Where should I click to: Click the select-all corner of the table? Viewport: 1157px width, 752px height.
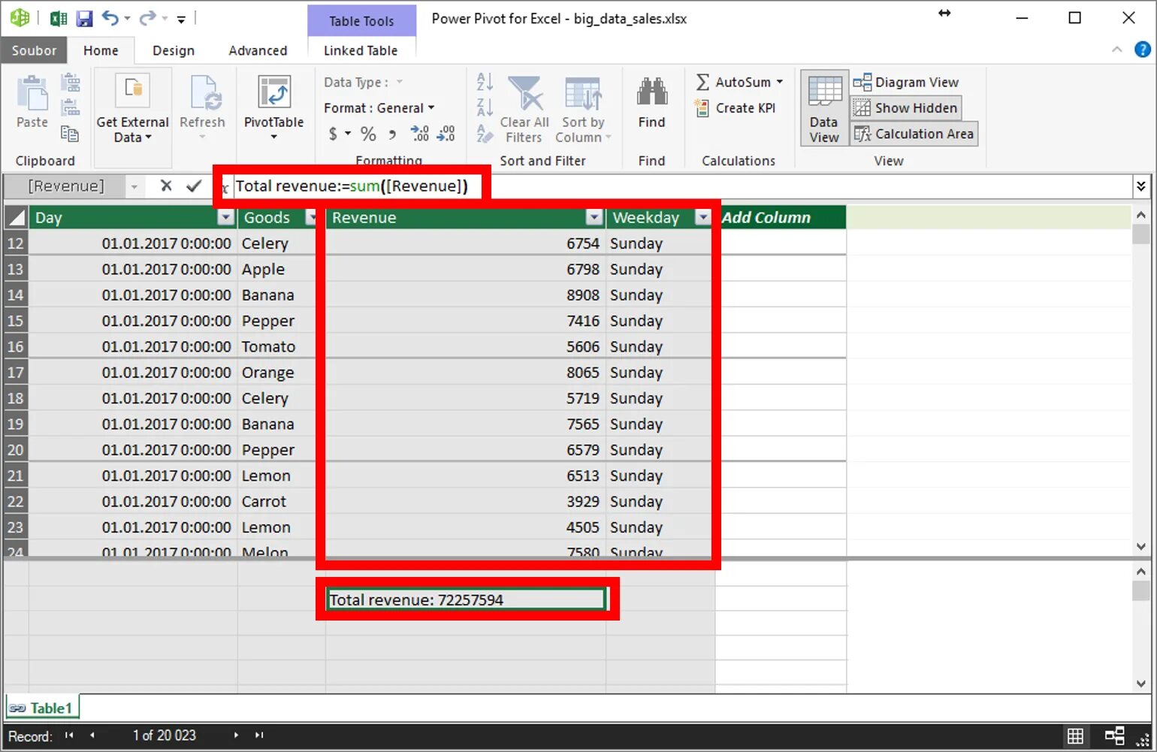[16, 218]
